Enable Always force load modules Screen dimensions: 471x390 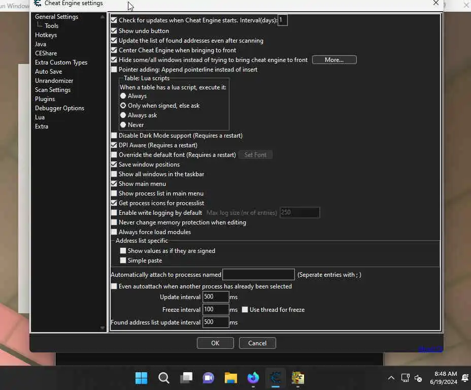(114, 232)
